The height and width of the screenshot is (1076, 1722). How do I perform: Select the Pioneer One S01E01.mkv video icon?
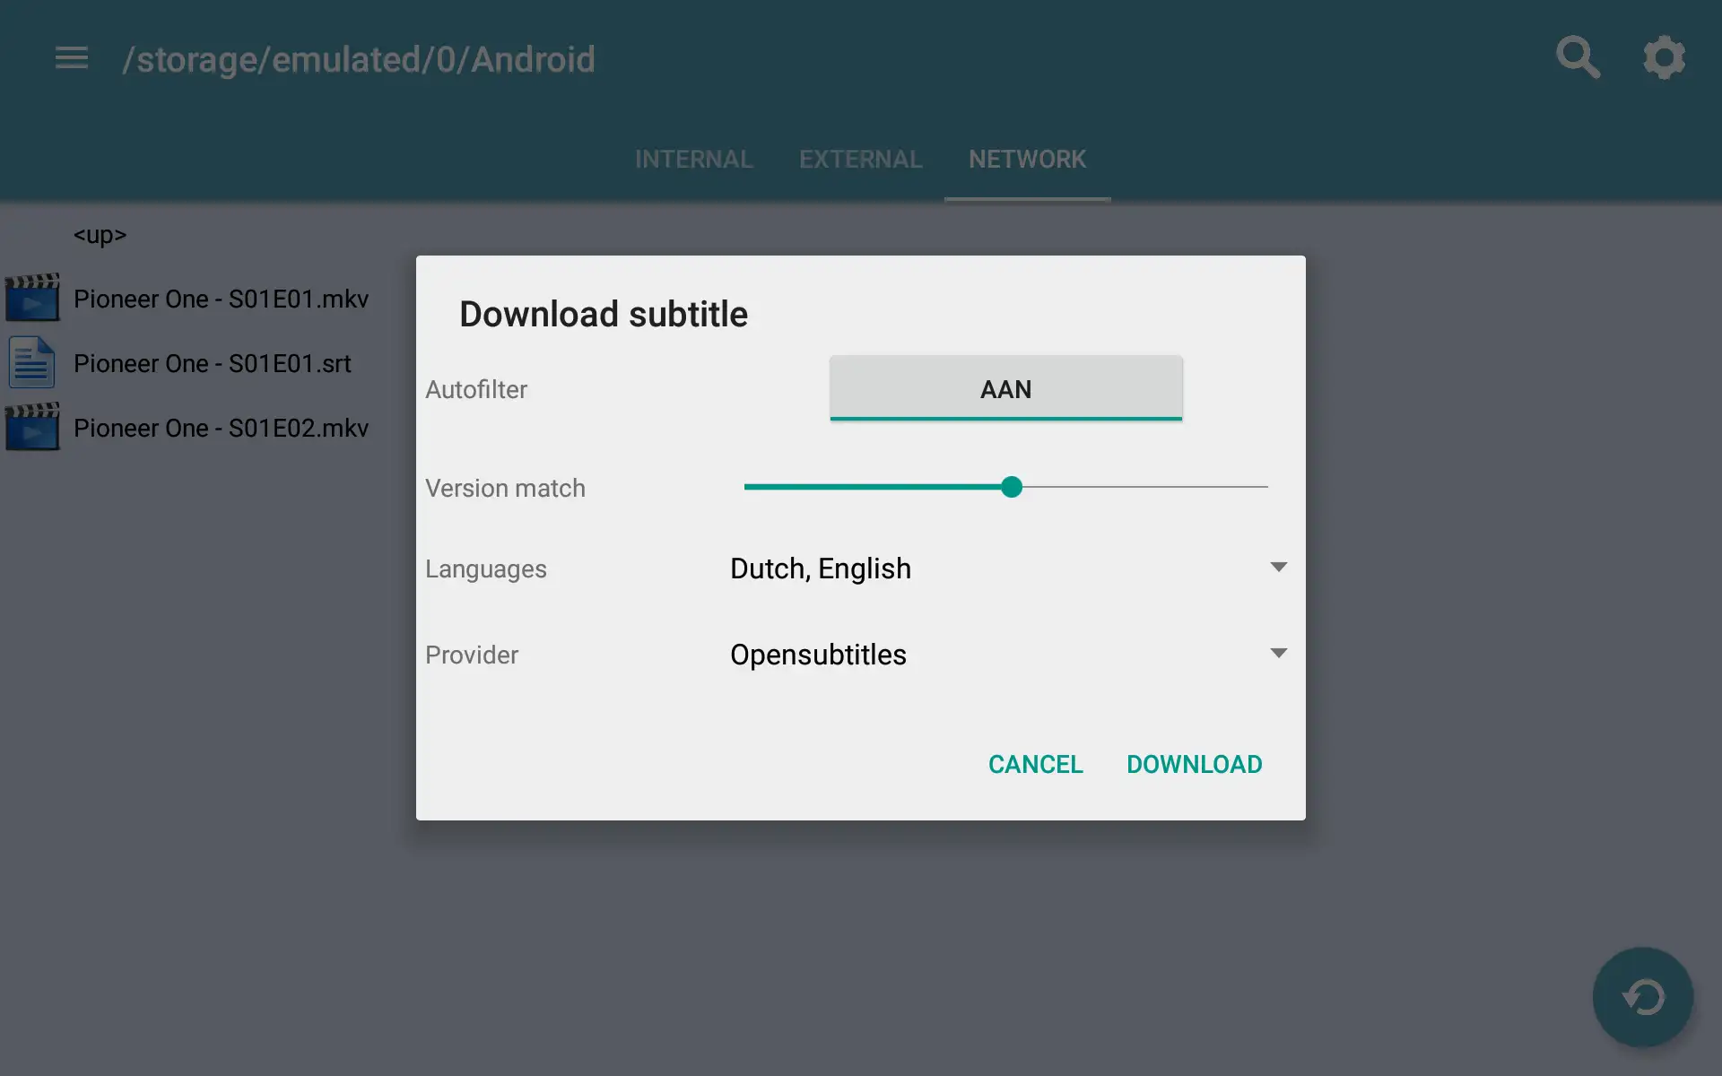[32, 298]
